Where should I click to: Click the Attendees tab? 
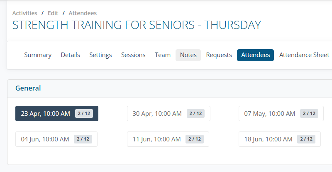click(x=255, y=55)
